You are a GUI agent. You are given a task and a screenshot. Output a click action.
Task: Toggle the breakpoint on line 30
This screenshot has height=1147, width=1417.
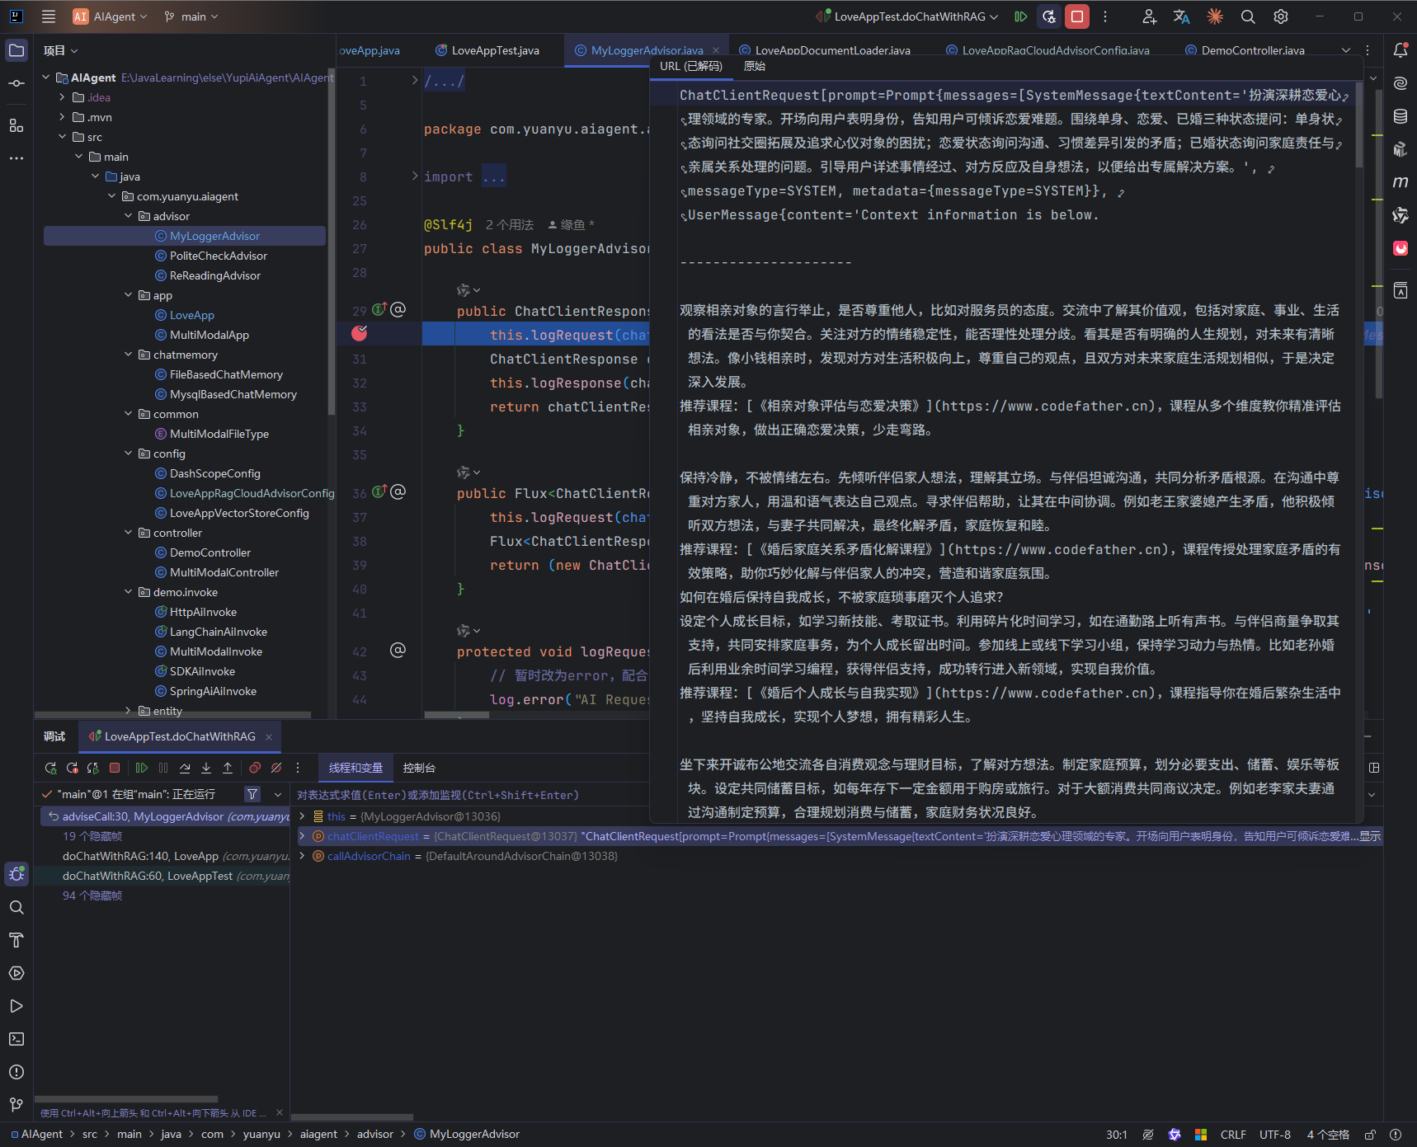pos(360,334)
